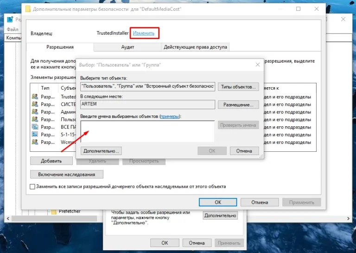Open the Действующие права доступа tab

[x=195, y=47]
